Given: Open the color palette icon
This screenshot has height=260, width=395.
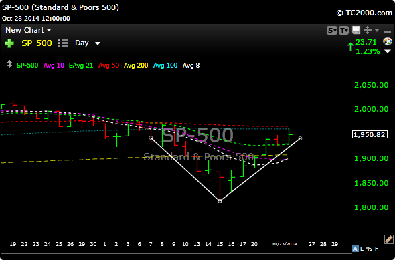Looking at the screenshot, I should click(388, 41).
